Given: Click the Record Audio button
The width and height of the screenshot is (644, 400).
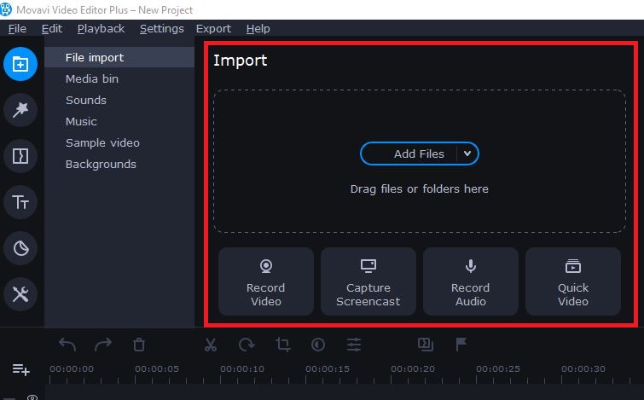Looking at the screenshot, I should tap(470, 281).
